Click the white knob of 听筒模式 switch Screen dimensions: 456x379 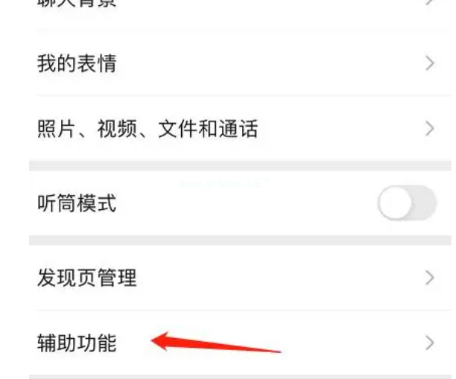pyautogui.click(x=395, y=203)
